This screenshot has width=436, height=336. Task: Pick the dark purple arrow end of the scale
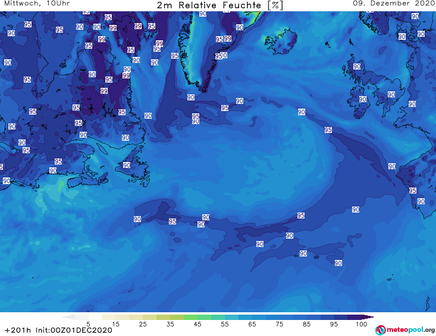[368, 317]
